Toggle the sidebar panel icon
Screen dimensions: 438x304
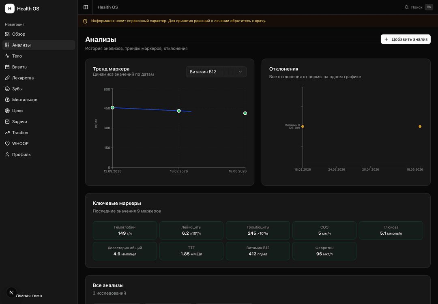click(x=86, y=7)
